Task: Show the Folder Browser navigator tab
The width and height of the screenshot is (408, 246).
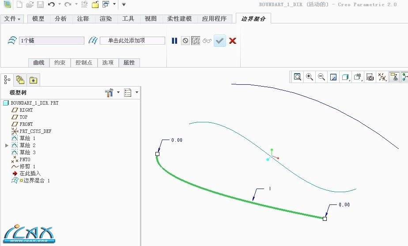Action: pyautogui.click(x=20, y=79)
